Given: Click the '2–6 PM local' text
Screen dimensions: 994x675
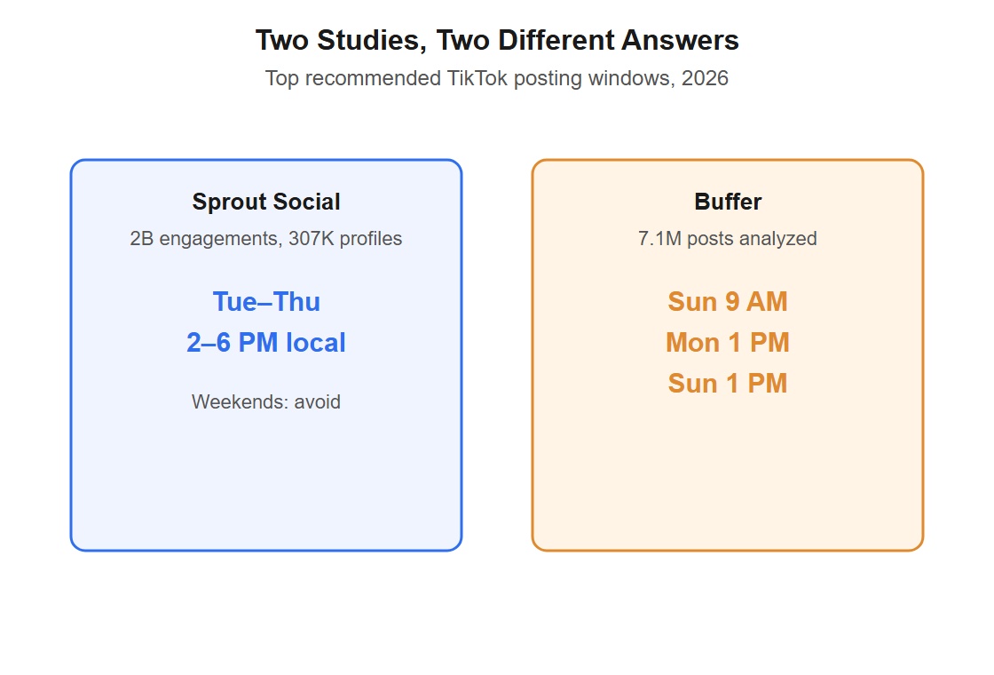Looking at the screenshot, I should 266,343.
